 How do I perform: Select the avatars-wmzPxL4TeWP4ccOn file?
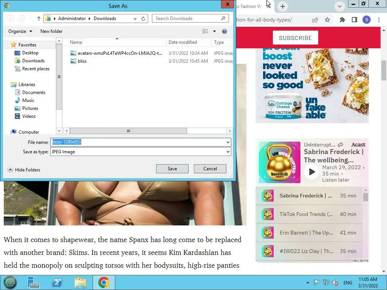point(120,53)
